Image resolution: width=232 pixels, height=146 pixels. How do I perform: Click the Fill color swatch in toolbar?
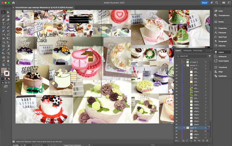(4, 70)
